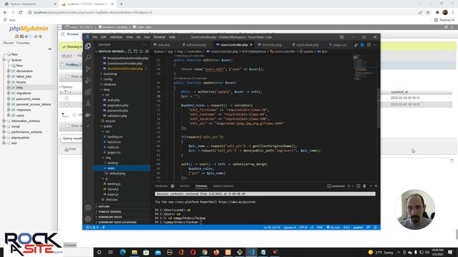Switch to the edit.blade.php editor tab
Viewport: 458px width, 257px height.
(195, 45)
